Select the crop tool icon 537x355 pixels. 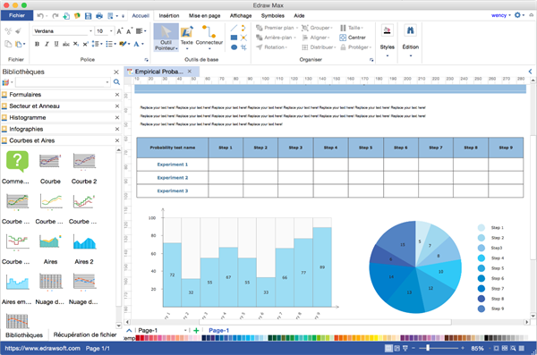[x=243, y=47]
